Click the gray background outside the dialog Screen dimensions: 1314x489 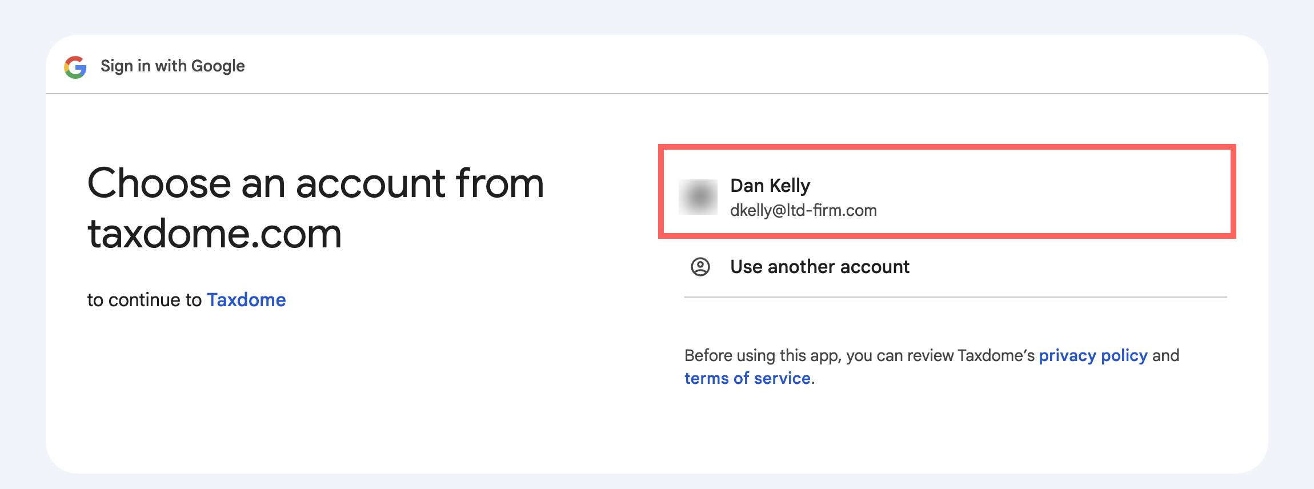(x=657, y=16)
